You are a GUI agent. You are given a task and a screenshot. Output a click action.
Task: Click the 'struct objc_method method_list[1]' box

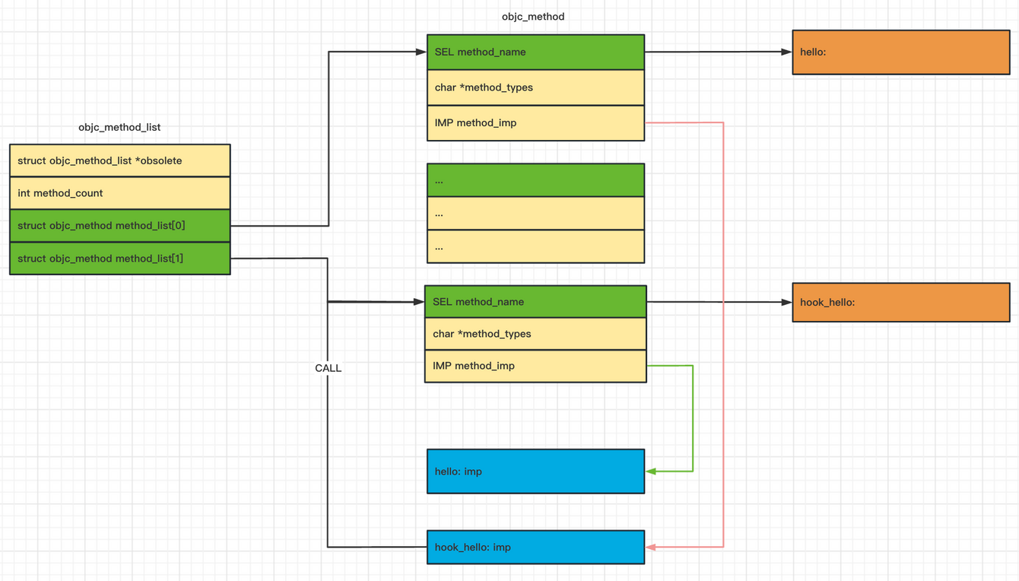120,259
